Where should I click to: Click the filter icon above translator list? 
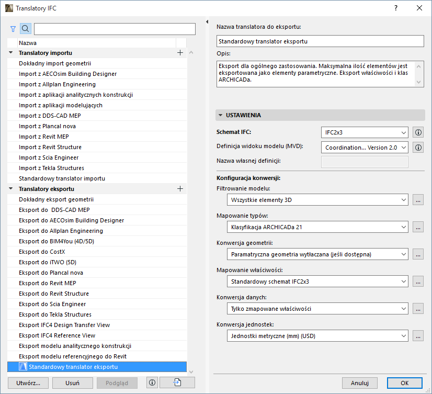[13, 29]
